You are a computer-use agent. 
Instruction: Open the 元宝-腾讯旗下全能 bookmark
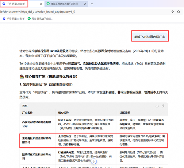(x=40, y=18)
